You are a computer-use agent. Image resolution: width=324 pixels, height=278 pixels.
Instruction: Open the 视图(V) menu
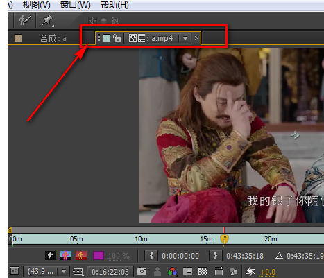point(37,5)
